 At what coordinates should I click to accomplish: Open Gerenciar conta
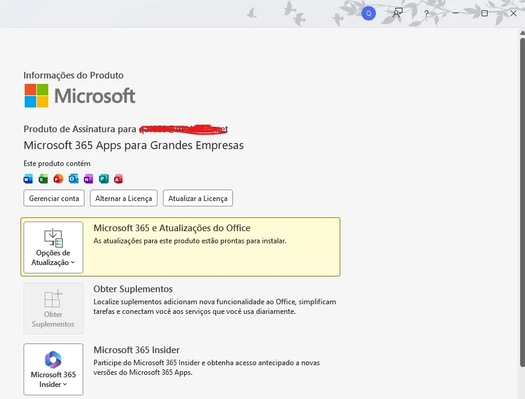(x=54, y=199)
